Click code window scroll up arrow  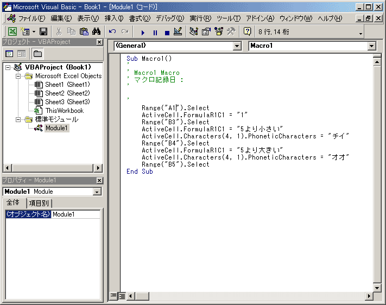(377, 62)
